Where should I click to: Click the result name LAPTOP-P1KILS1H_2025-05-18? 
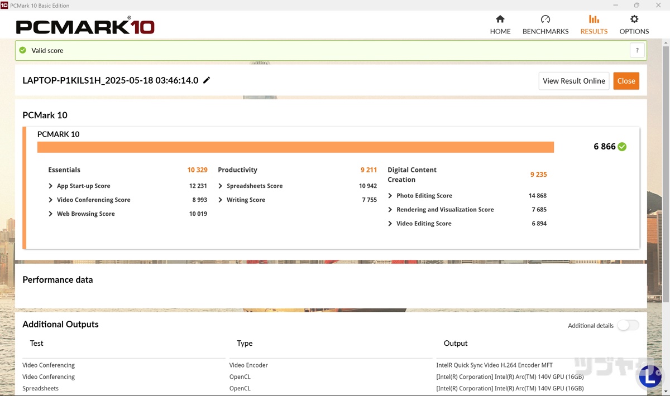111,80
